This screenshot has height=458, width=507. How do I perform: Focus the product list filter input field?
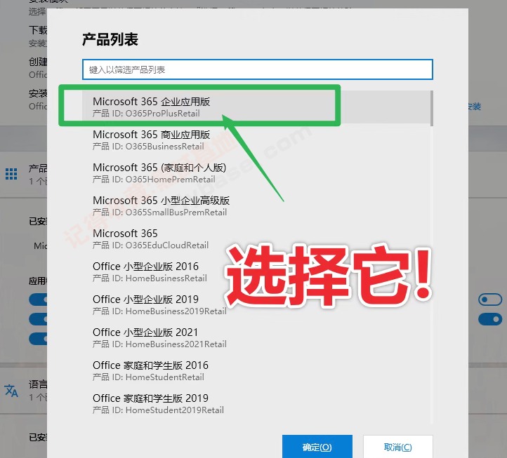(x=258, y=69)
